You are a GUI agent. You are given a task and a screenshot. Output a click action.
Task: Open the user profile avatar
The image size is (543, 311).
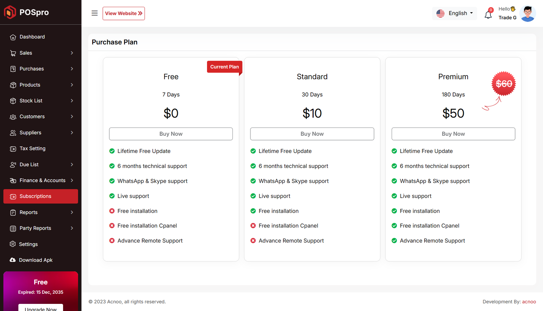pyautogui.click(x=527, y=14)
